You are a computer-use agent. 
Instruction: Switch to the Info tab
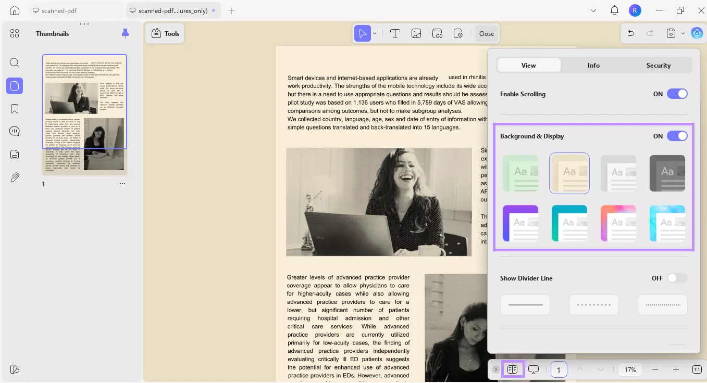tap(593, 65)
